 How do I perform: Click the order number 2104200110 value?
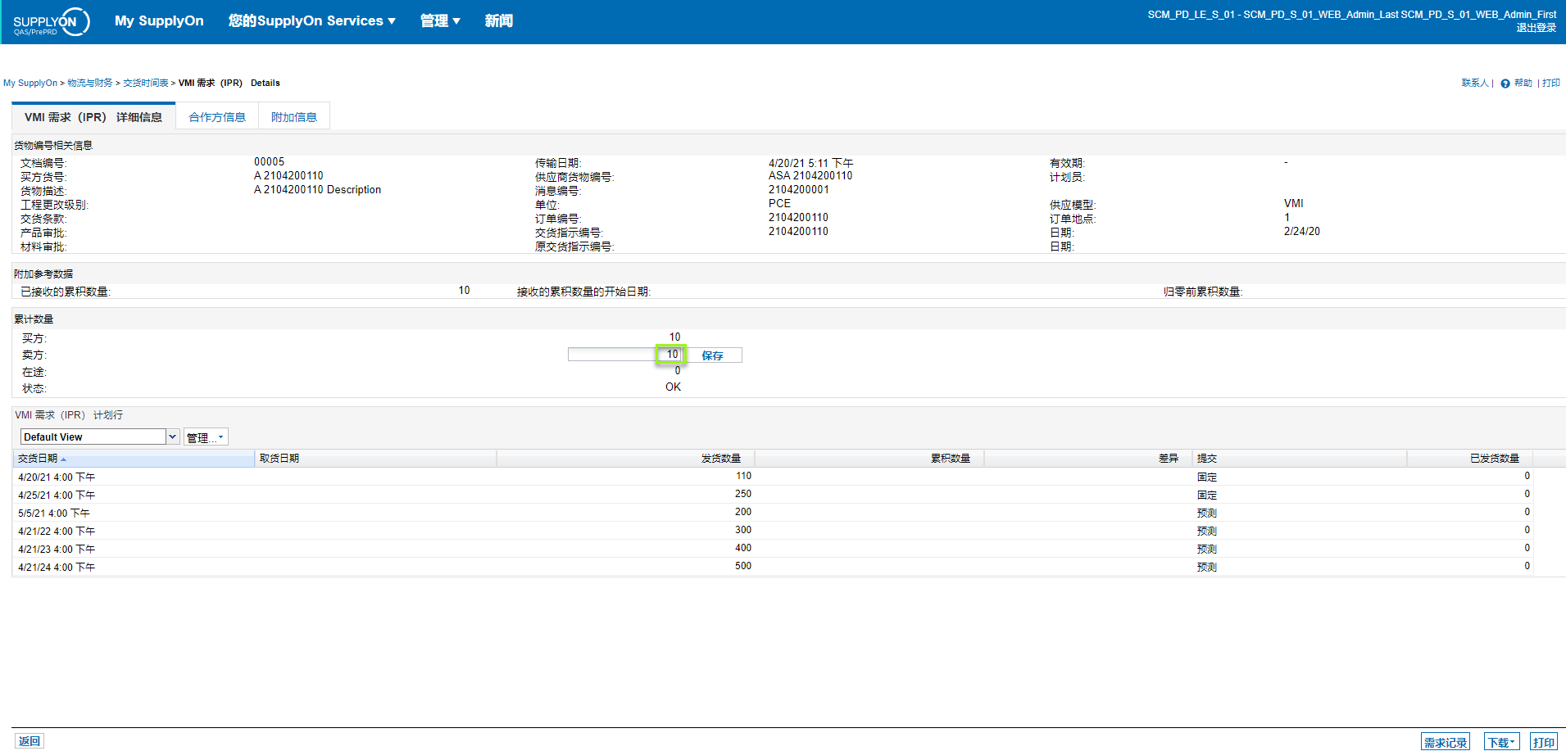pos(798,218)
